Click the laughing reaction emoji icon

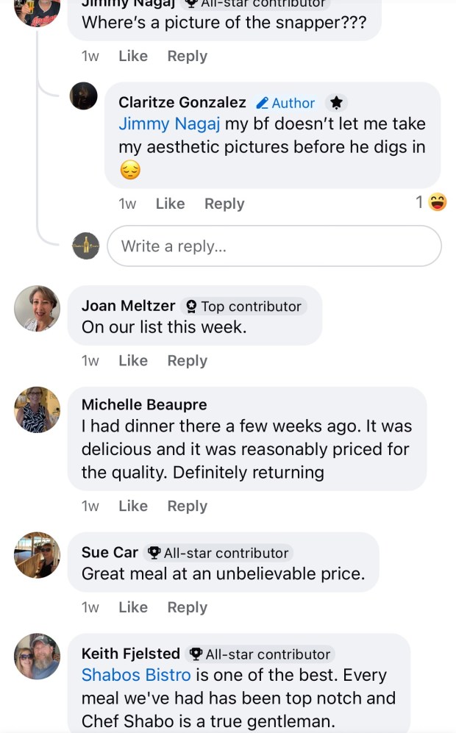tap(438, 201)
